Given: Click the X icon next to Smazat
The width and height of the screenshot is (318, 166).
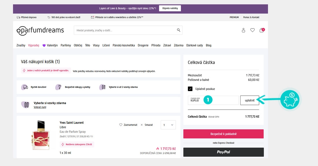Looking at the screenshot, I should [x=142, y=125].
